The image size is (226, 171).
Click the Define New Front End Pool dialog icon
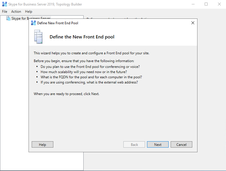click(x=33, y=23)
